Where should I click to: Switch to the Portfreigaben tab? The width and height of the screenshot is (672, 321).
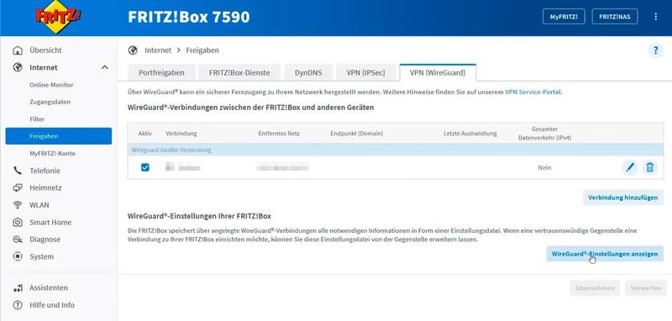pos(161,72)
